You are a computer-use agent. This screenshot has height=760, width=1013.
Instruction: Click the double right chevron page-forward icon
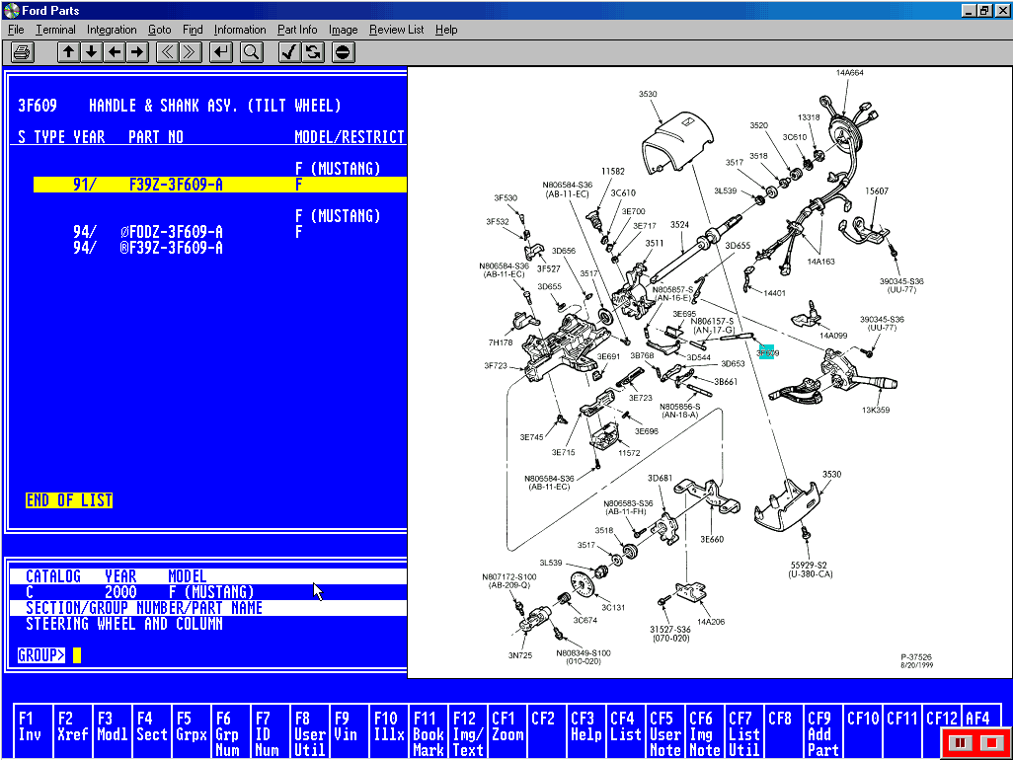tap(190, 52)
